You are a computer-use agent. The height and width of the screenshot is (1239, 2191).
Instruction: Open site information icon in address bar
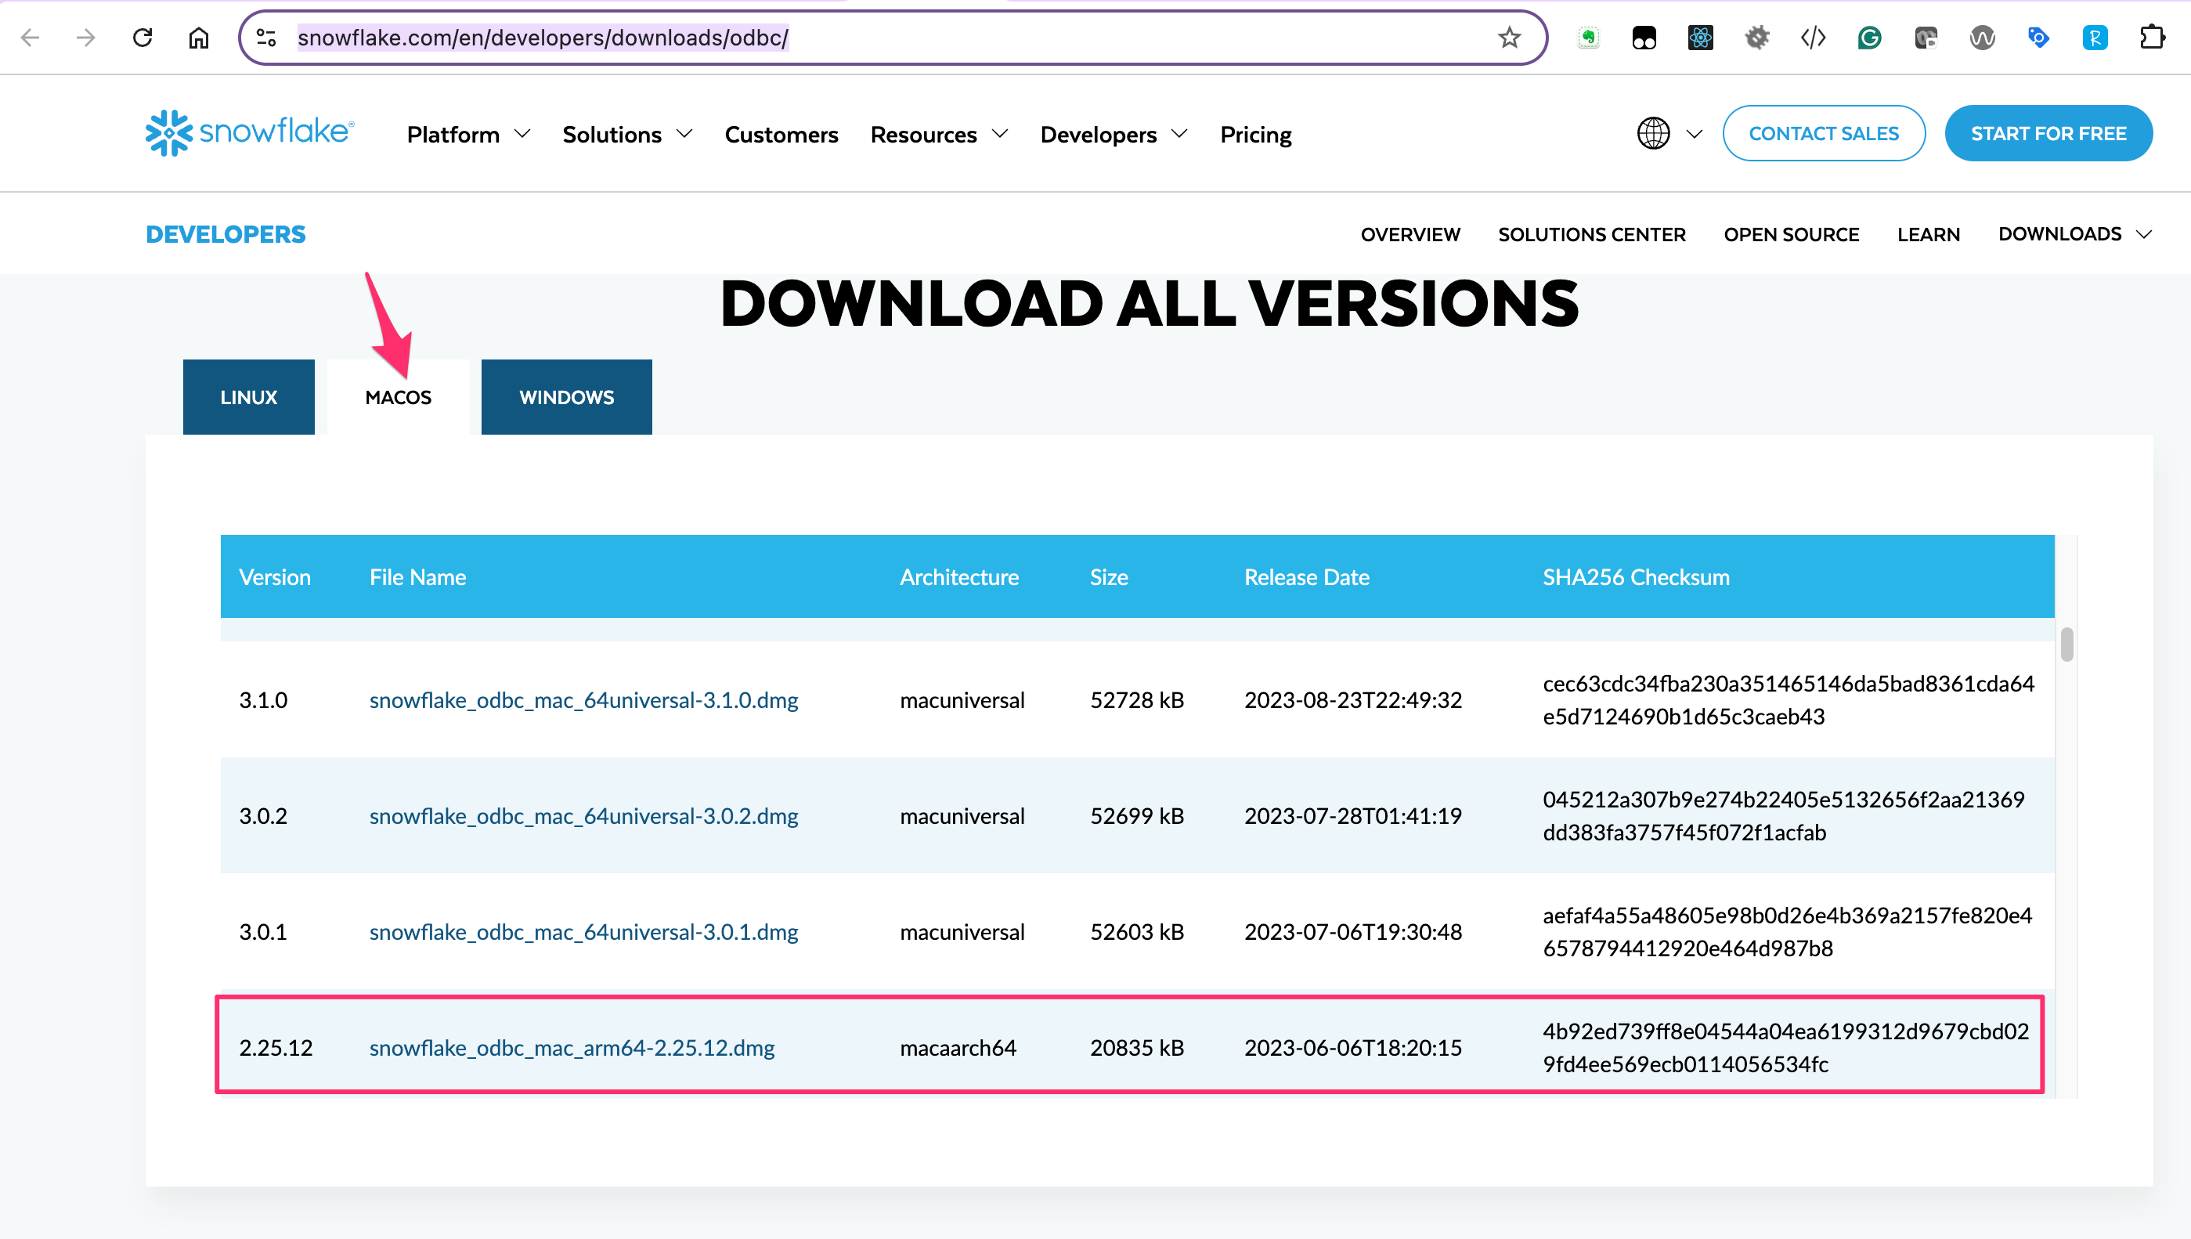click(x=266, y=38)
